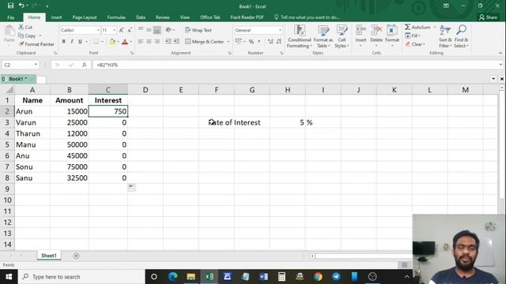Open Sort & Filter menu
The height and width of the screenshot is (284, 506).
(445, 36)
